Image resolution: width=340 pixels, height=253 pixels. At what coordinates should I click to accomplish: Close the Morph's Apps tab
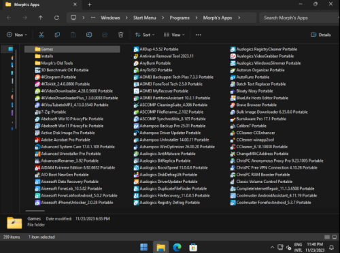[x=75, y=5]
